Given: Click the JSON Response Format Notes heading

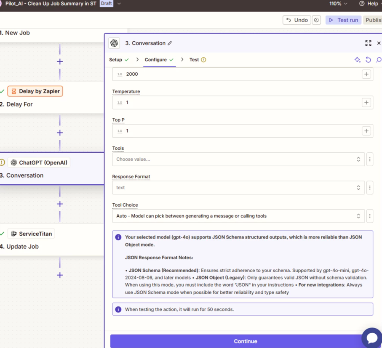Looking at the screenshot, I should tap(159, 258).
